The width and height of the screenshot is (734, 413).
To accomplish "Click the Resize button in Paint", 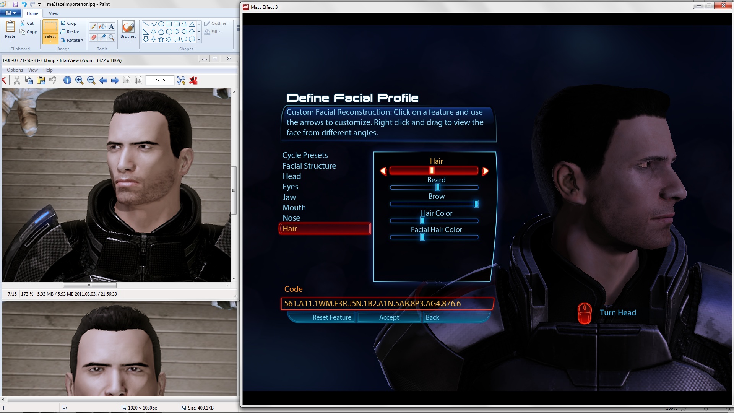I will pyautogui.click(x=70, y=32).
